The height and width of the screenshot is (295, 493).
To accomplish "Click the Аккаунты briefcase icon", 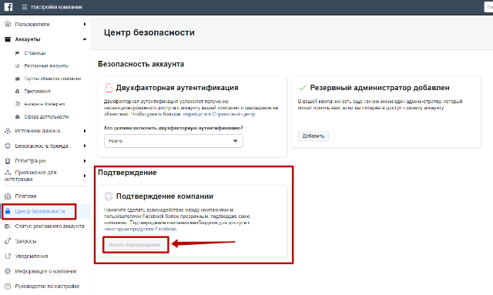I will [x=8, y=39].
